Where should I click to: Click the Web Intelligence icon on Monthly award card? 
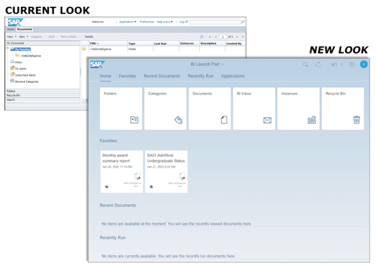point(137,177)
